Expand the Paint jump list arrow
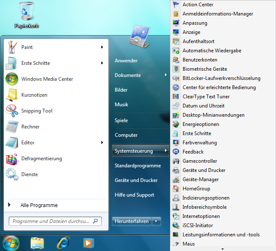 click(x=102, y=47)
